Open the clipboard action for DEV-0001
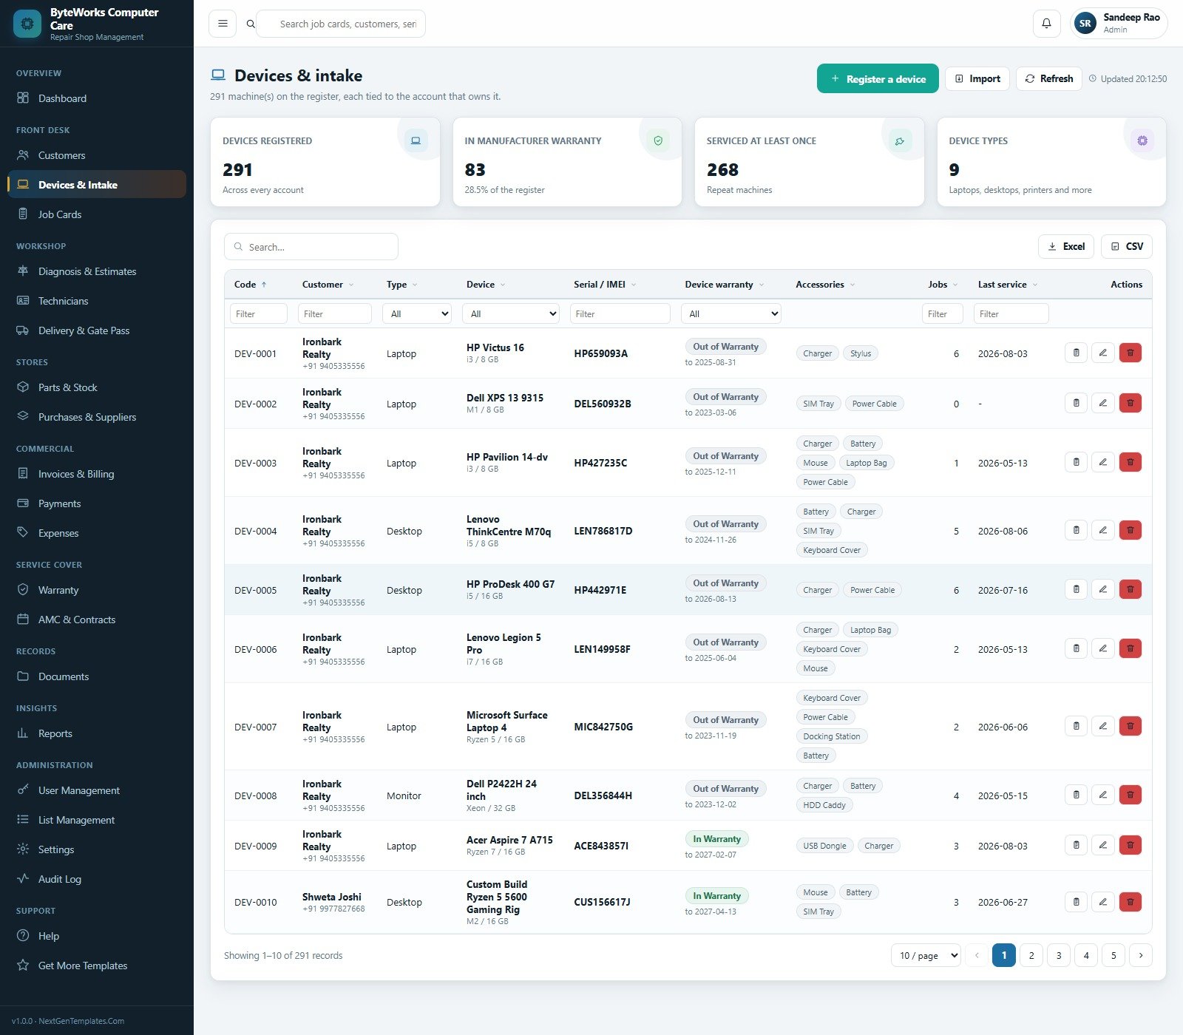Screen dimensions: 1183x1035 1076,353
